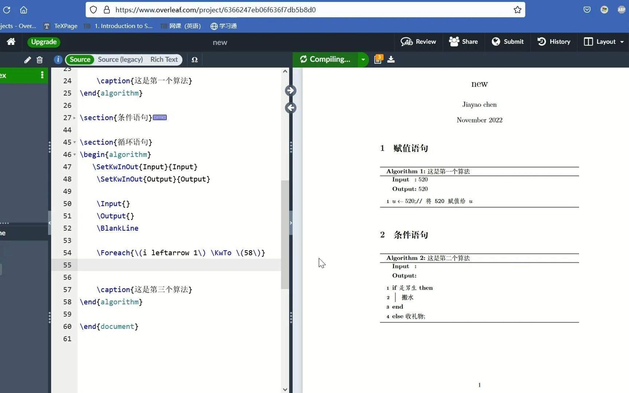Keep Source mode selected
Screen dimensions: 629x393
click(x=80, y=59)
